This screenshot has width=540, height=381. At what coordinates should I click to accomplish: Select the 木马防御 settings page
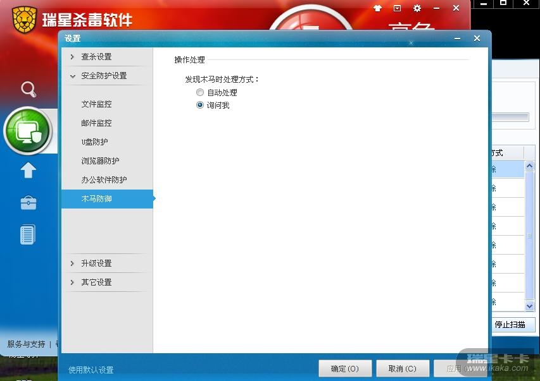click(x=107, y=199)
